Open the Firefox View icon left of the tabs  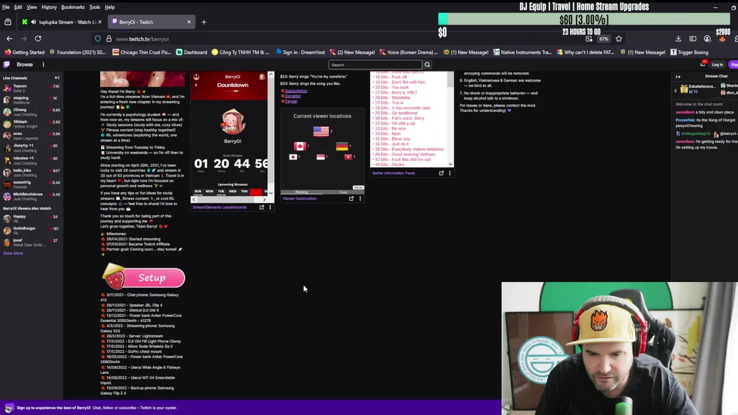7,22
